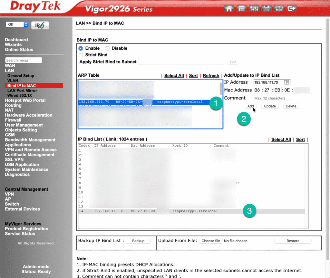
Task: Click the IPv6 logo icon
Action: coord(40,25)
